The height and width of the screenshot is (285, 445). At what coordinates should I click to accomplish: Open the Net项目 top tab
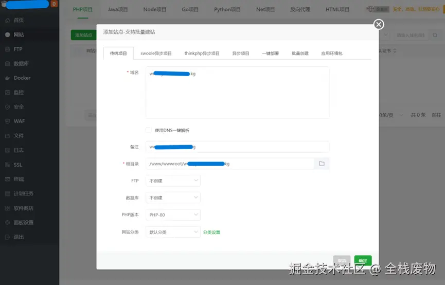pos(265,9)
